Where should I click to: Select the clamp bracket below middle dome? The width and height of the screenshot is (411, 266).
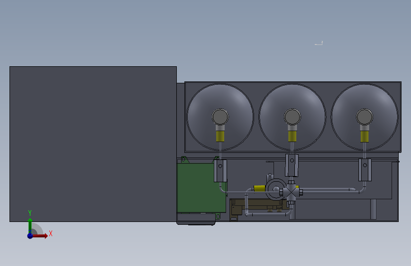click(292, 166)
